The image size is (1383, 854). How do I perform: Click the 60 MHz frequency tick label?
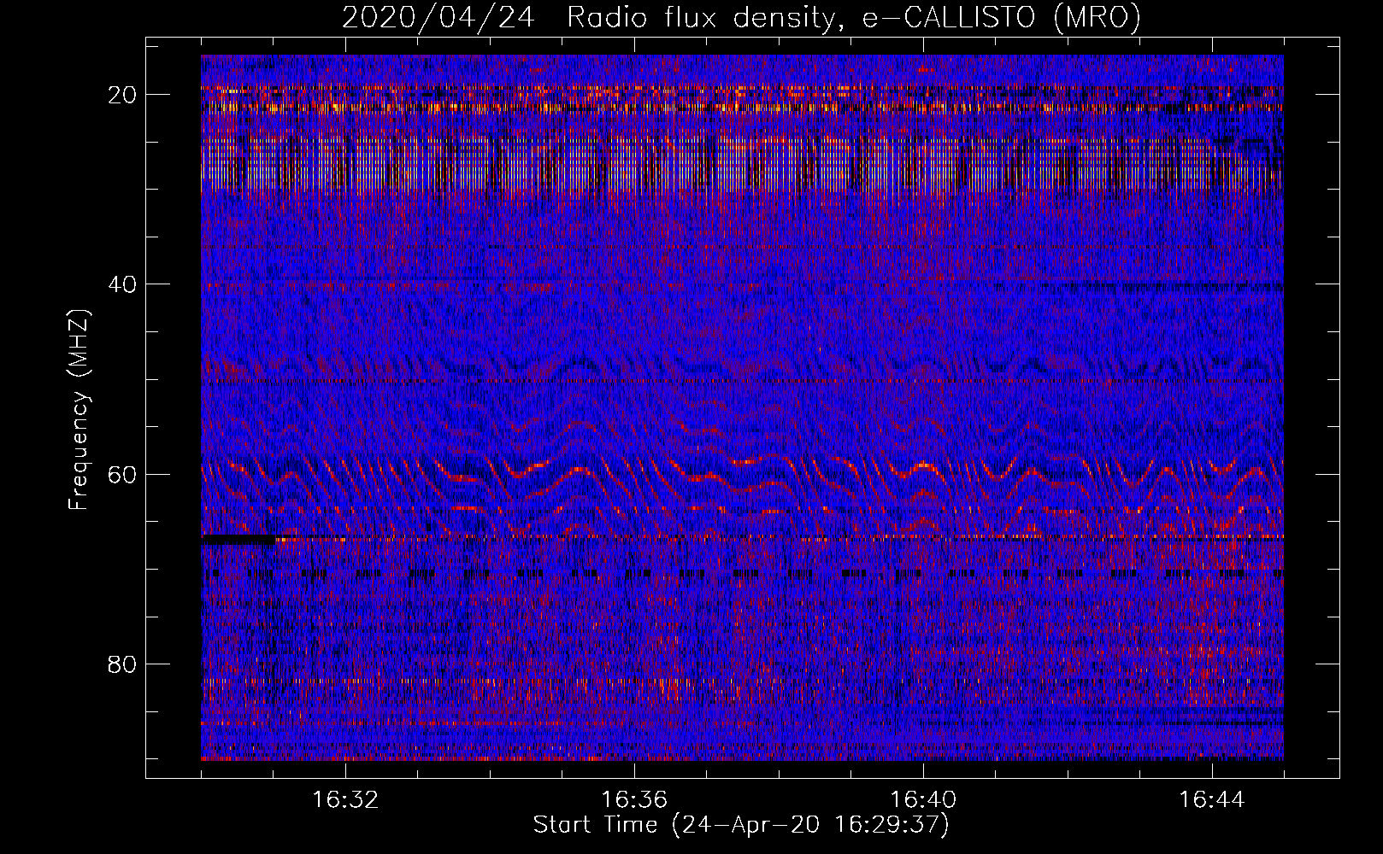coord(122,474)
